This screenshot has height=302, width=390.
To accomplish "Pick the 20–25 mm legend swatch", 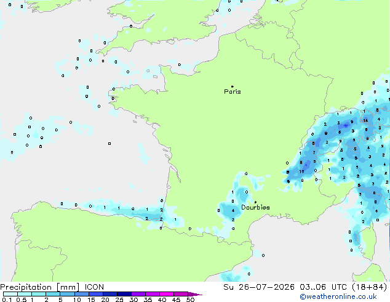I will point(110,294).
